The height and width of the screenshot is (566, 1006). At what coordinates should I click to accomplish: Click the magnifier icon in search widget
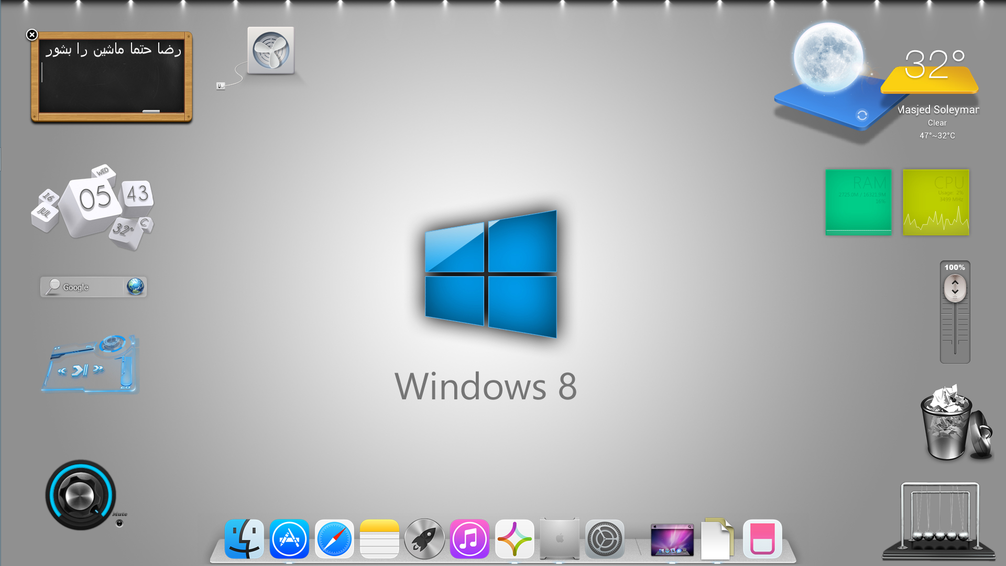click(x=52, y=287)
